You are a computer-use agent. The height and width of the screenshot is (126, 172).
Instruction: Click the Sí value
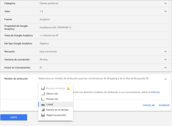click(41, 67)
